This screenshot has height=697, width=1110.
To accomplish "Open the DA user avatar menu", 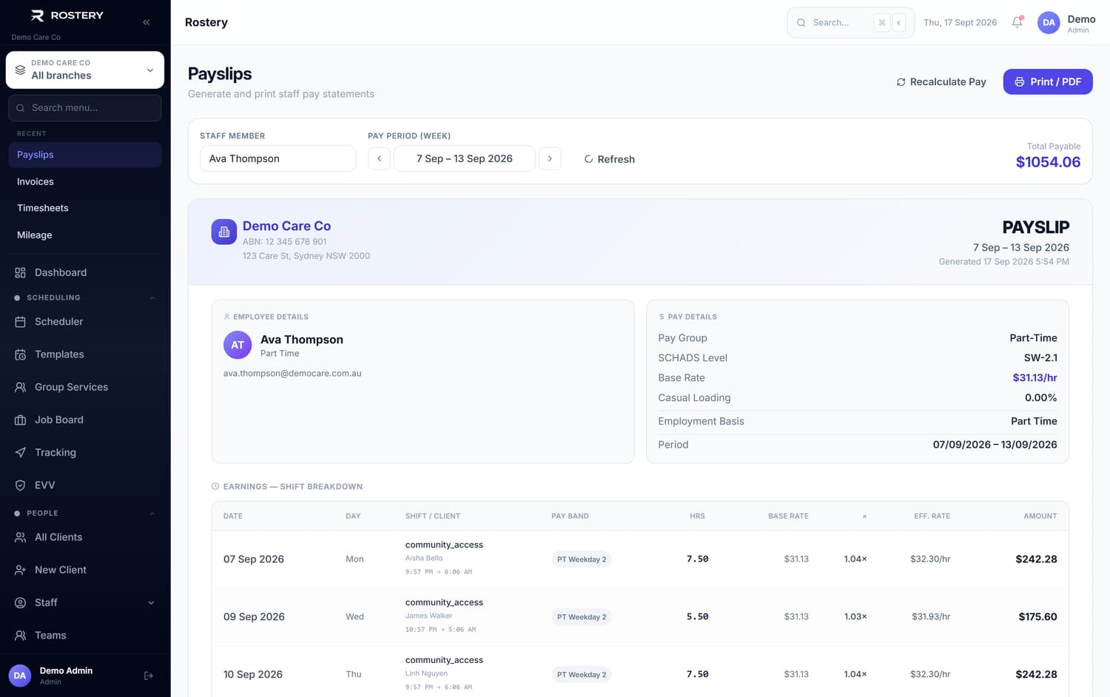I will pos(1049,23).
